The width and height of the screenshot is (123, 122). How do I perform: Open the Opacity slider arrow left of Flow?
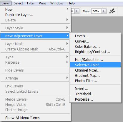click(x=77, y=11)
